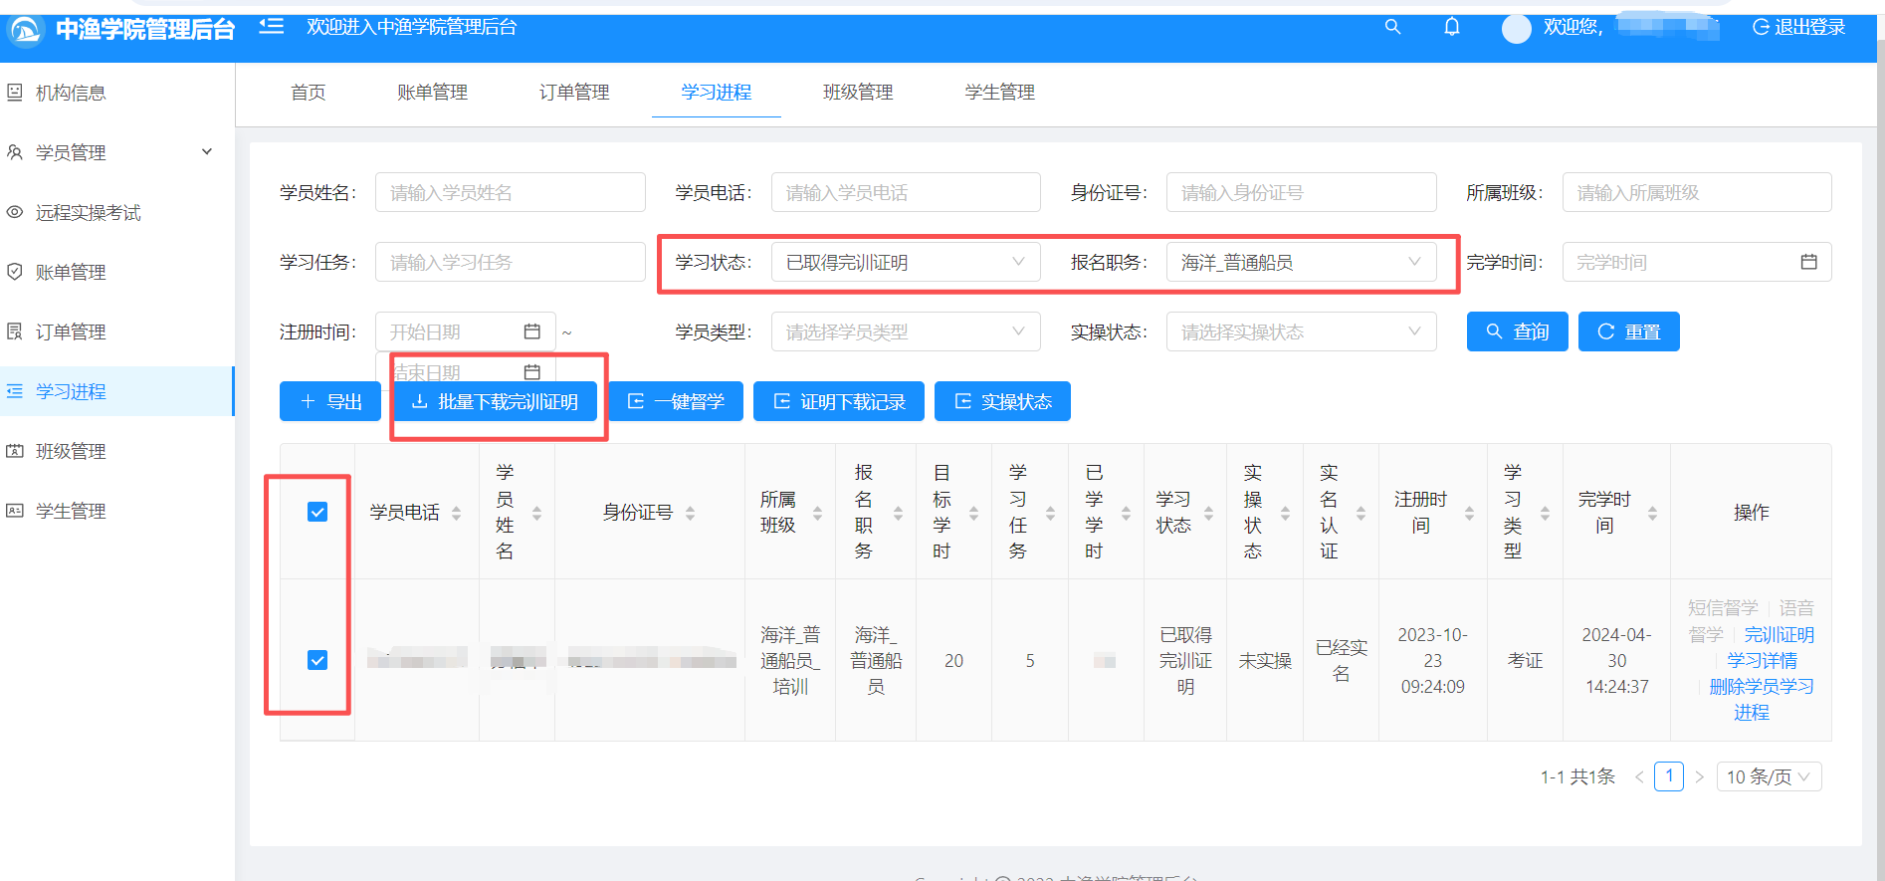Sort by 完学时间 column
The image size is (1885, 881).
tap(1653, 513)
